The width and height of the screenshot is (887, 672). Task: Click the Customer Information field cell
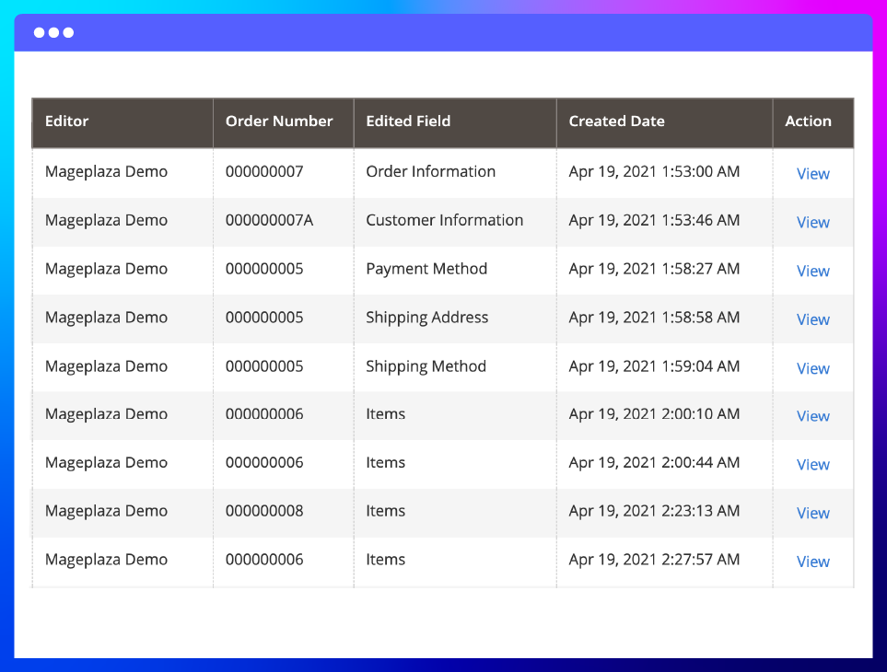tap(444, 221)
